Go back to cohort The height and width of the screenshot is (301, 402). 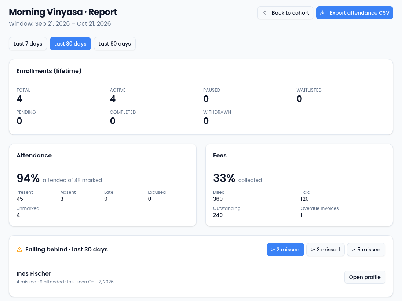point(285,13)
